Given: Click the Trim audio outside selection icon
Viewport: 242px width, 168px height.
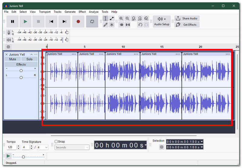Looking at the screenshot, I should 122,25.
